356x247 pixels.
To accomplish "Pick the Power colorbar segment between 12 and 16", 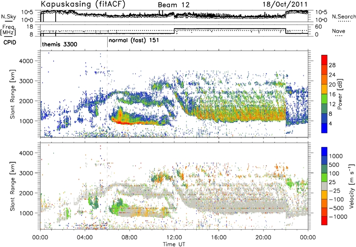I will point(324,99).
